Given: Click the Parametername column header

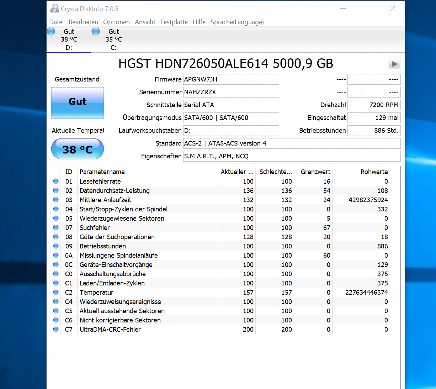Looking at the screenshot, I should click(147, 172).
